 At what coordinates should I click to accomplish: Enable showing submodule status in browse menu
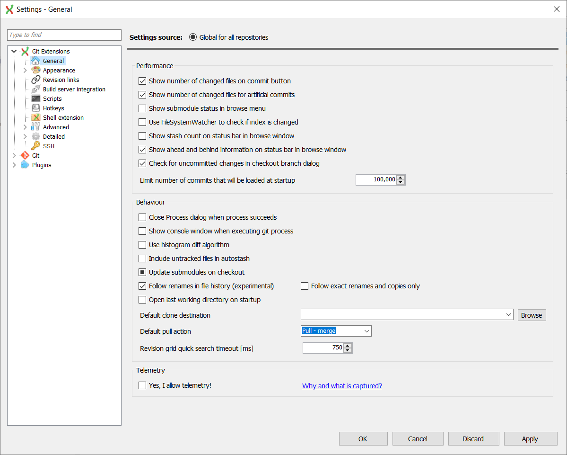click(x=142, y=108)
